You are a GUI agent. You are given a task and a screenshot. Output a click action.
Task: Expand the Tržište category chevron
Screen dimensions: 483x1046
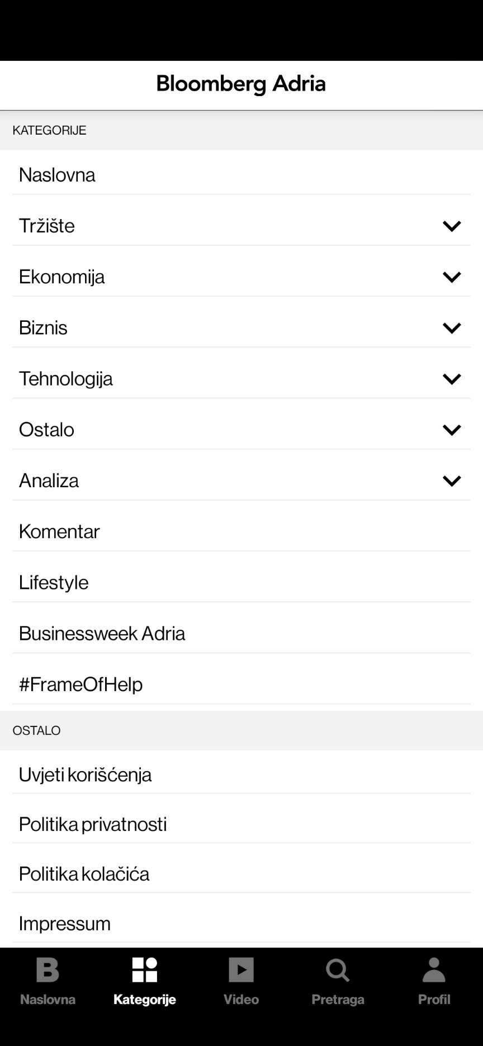(x=452, y=226)
